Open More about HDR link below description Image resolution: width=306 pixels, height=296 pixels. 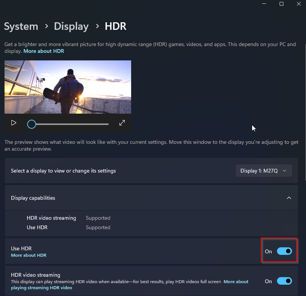(44, 51)
